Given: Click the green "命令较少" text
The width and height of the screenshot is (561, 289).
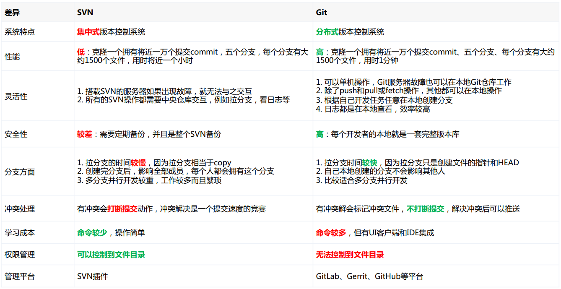Looking at the screenshot, I should click(x=92, y=233).
